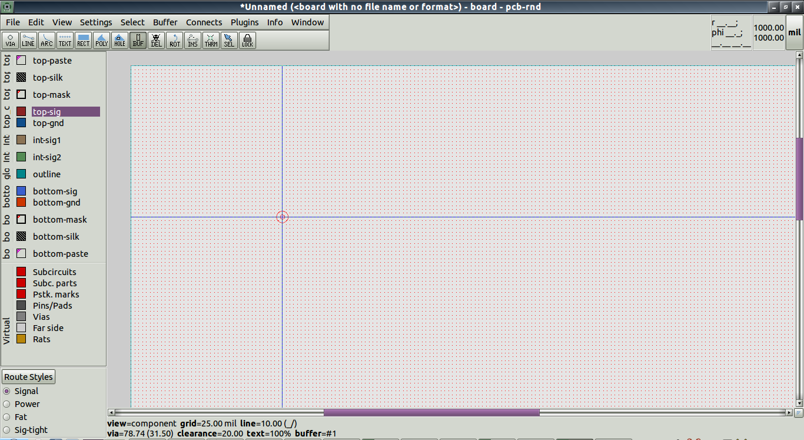The image size is (804, 440).
Task: Select the DEL delete tool
Action: 157,40
